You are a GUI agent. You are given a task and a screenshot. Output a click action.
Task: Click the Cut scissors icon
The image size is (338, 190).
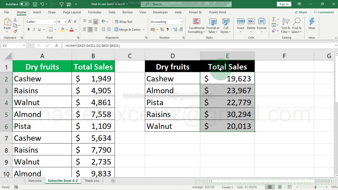coord(15,20)
